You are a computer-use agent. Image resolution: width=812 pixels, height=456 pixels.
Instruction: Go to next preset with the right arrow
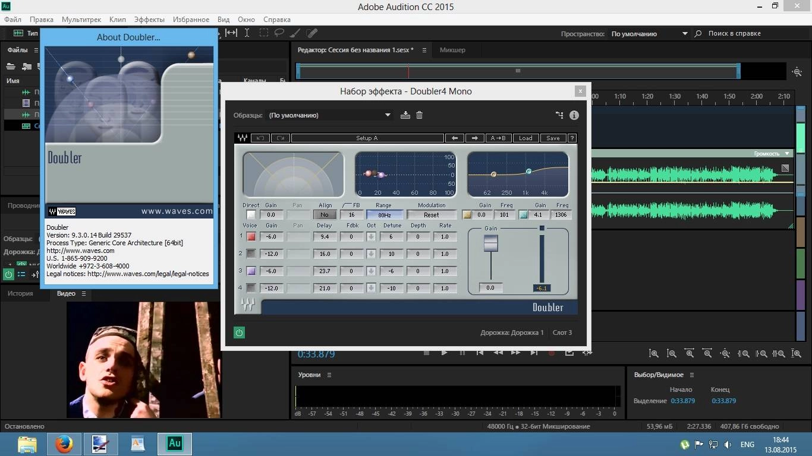474,138
